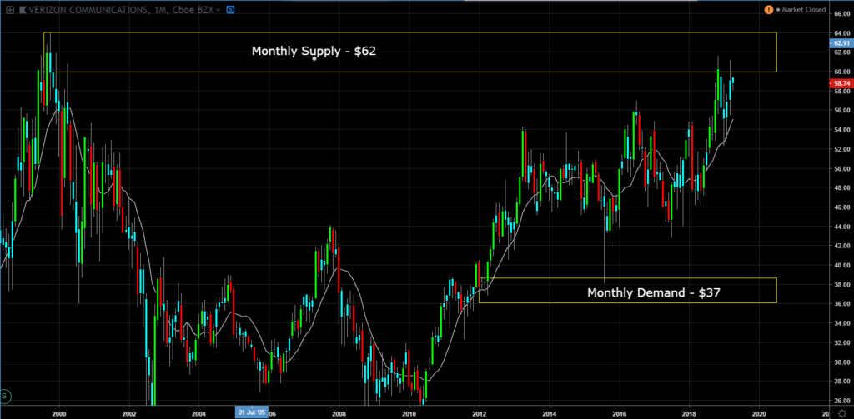Click the 2000 label on the time axis

coord(59,413)
